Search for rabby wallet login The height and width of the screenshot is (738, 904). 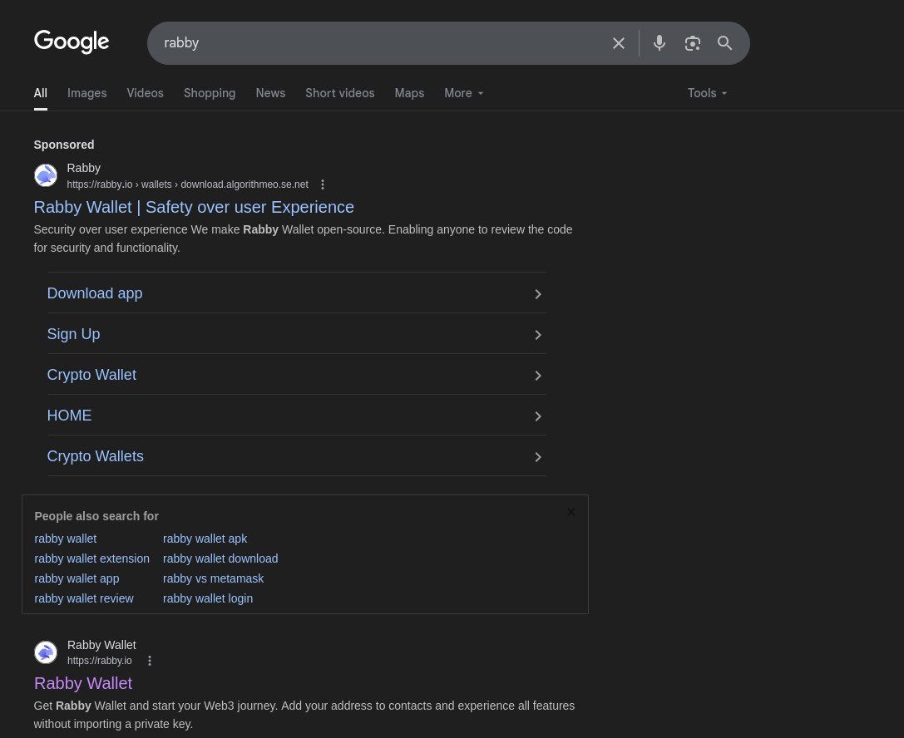(x=208, y=598)
